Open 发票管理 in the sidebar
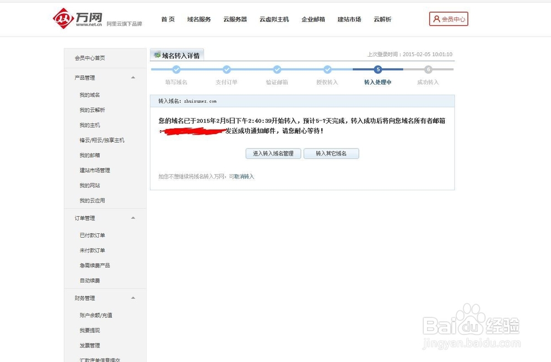The width and height of the screenshot is (551, 362). (90, 345)
